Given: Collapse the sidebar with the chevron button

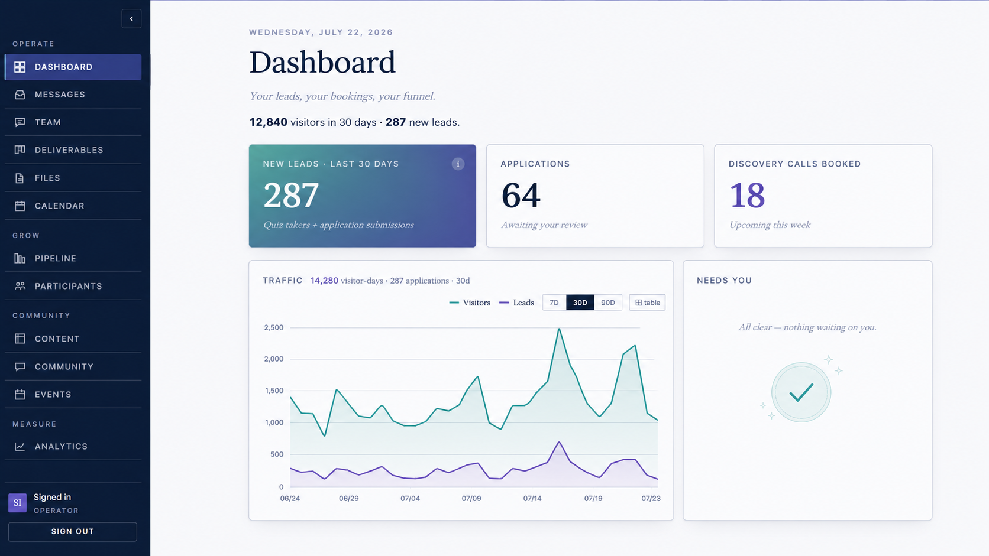Looking at the screenshot, I should pos(131,19).
